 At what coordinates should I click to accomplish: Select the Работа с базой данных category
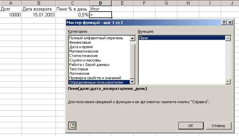(x=99, y=65)
